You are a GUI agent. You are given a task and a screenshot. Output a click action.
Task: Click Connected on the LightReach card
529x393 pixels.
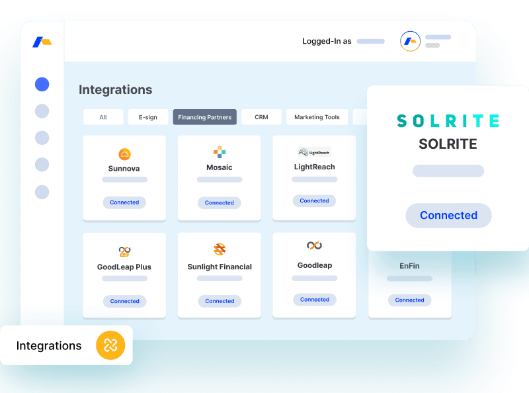[x=315, y=200]
